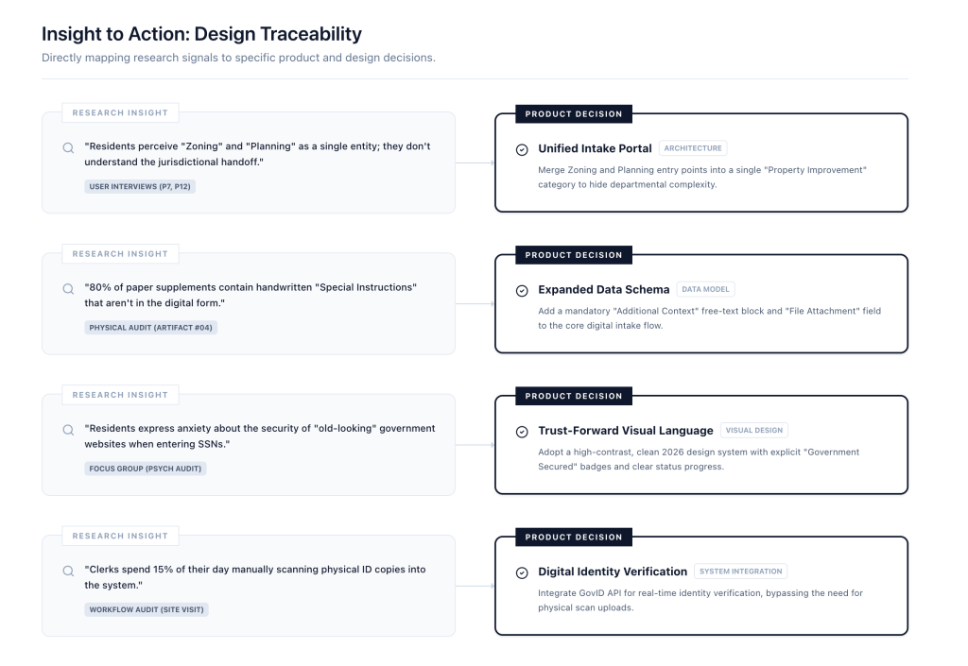This screenshot has height=666, width=968.
Task: Open the Unified Intake Portal decision title
Action: point(595,148)
